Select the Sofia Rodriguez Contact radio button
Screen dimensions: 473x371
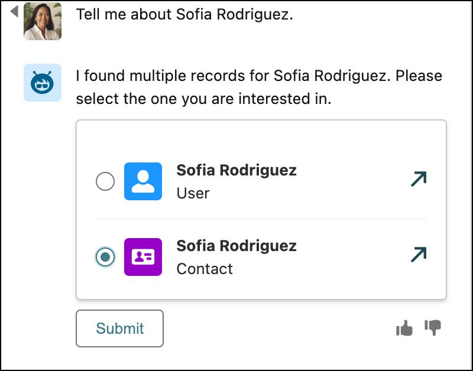[x=105, y=257]
